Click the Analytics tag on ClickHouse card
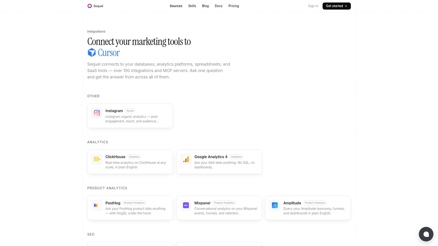Viewport: 438px width, 246px height. 134,157
